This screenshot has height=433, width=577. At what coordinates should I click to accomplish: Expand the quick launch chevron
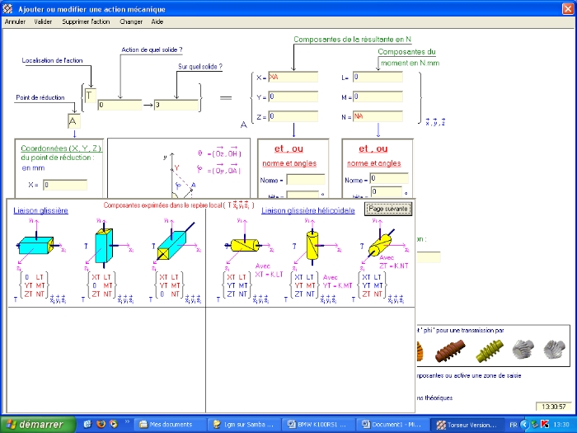pos(127,422)
